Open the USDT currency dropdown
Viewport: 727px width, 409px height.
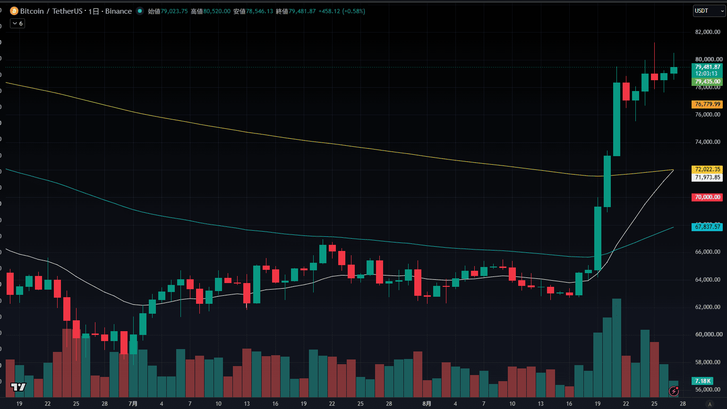tap(709, 11)
